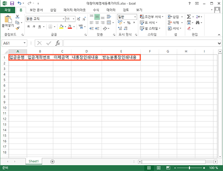The height and width of the screenshot is (171, 223).
Task: Click the Insert Function fx icon
Action: tap(57, 43)
